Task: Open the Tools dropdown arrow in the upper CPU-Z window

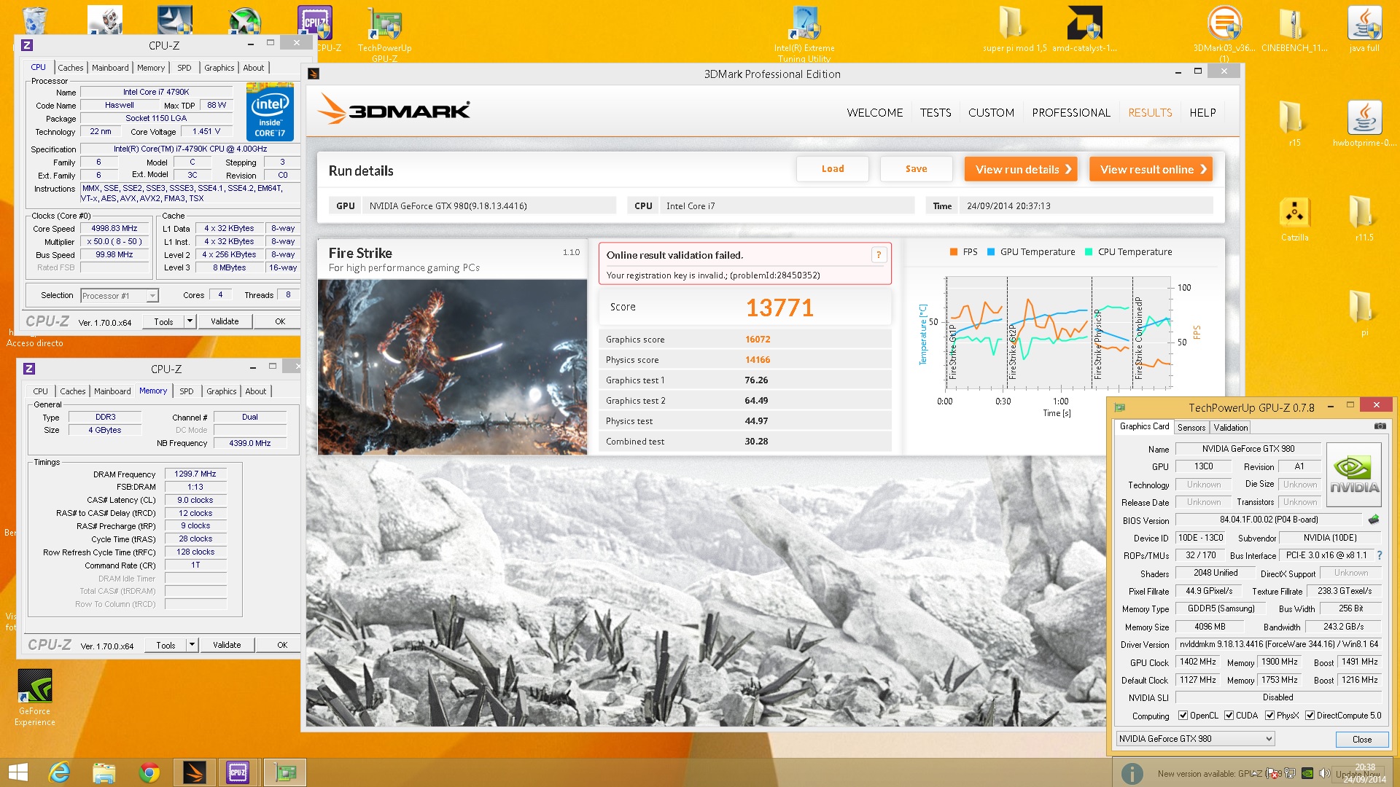Action: click(x=190, y=321)
